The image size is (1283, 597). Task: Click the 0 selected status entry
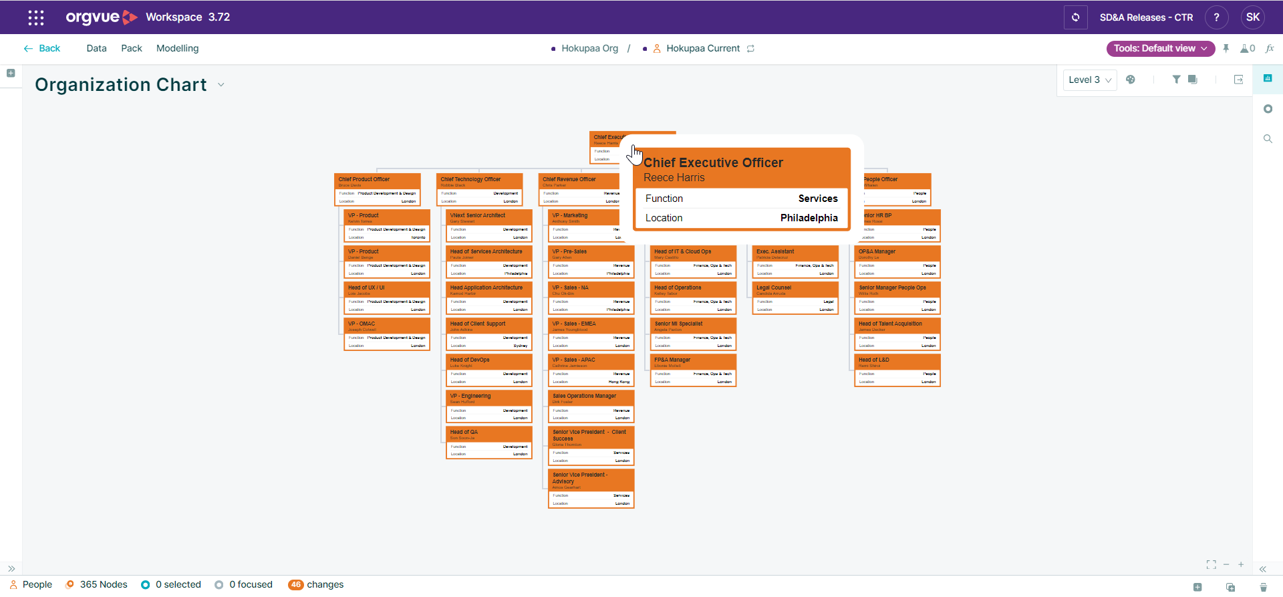click(171, 584)
